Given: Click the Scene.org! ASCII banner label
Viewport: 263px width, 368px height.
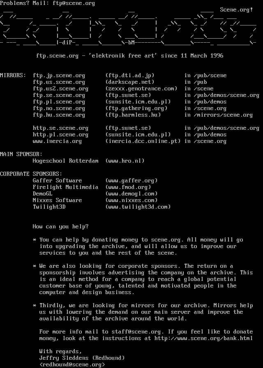Looking at the screenshot, I should point(236,10).
